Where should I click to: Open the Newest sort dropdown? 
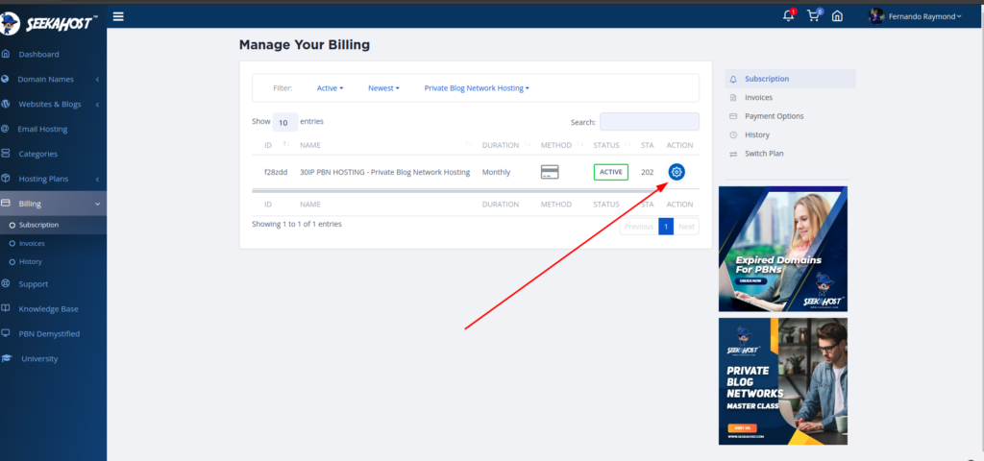click(x=383, y=88)
